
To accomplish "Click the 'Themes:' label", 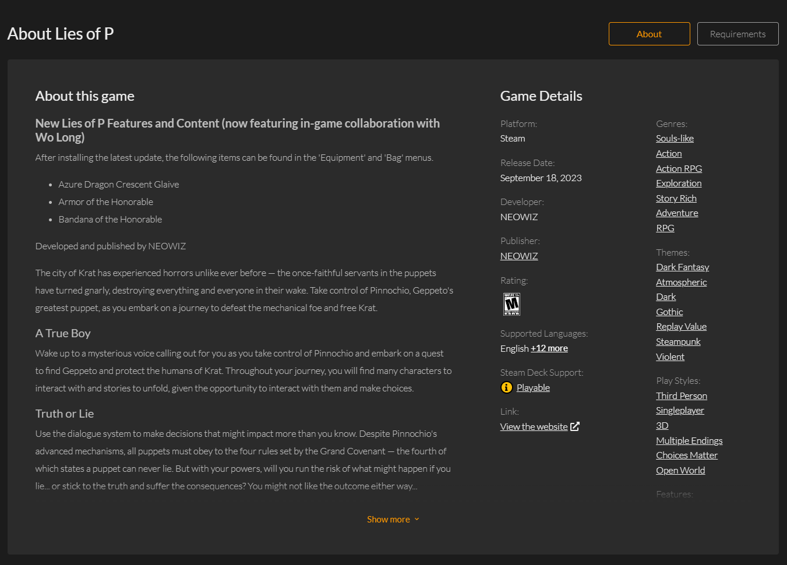I will tap(673, 253).
